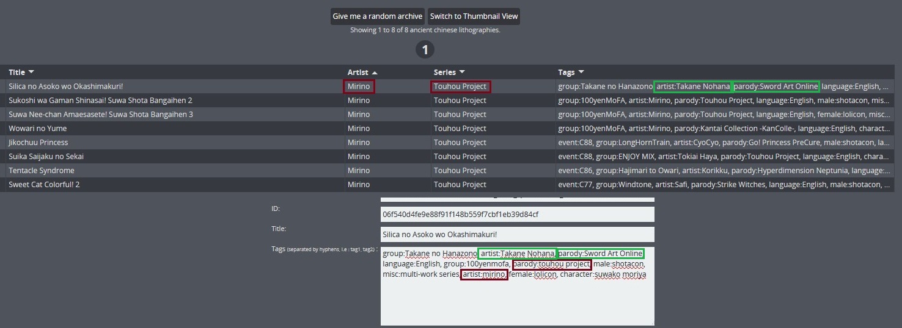Switch to Thumbnail View
This screenshot has height=328, width=902.
[x=474, y=16]
